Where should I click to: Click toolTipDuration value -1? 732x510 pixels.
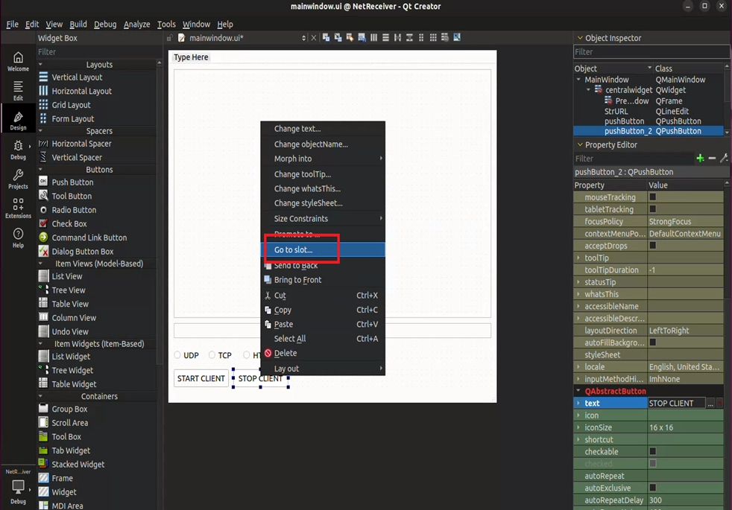coord(685,270)
